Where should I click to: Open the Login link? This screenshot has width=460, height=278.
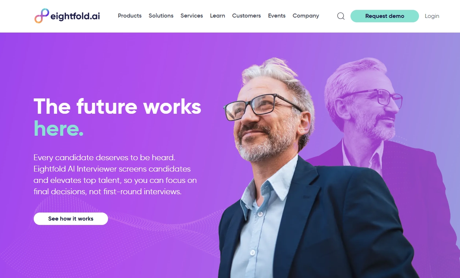[432, 16]
